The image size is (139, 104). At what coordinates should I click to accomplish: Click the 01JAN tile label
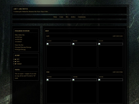pyautogui.click(x=49, y=41)
